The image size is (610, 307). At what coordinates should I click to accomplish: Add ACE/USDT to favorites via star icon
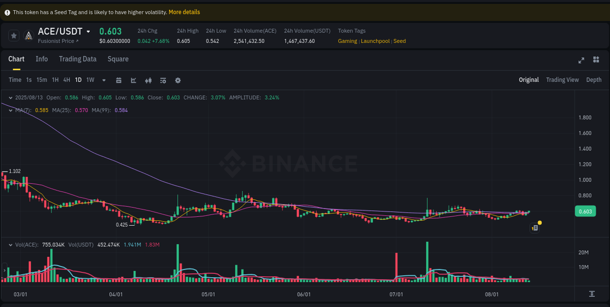[14, 35]
